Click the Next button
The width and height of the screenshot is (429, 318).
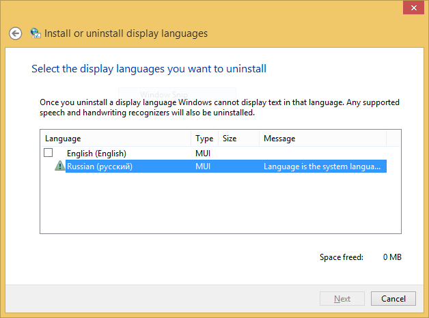342,299
